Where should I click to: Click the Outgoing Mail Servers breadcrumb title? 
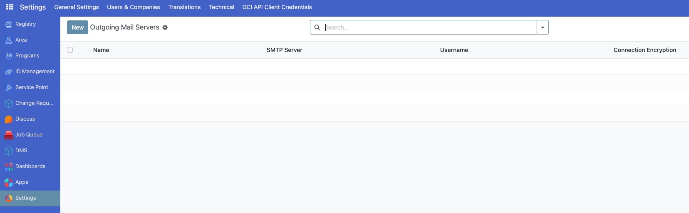click(x=125, y=27)
